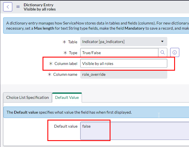Click the Default value description message
Screen dimensions: 189x147
tap(69, 112)
